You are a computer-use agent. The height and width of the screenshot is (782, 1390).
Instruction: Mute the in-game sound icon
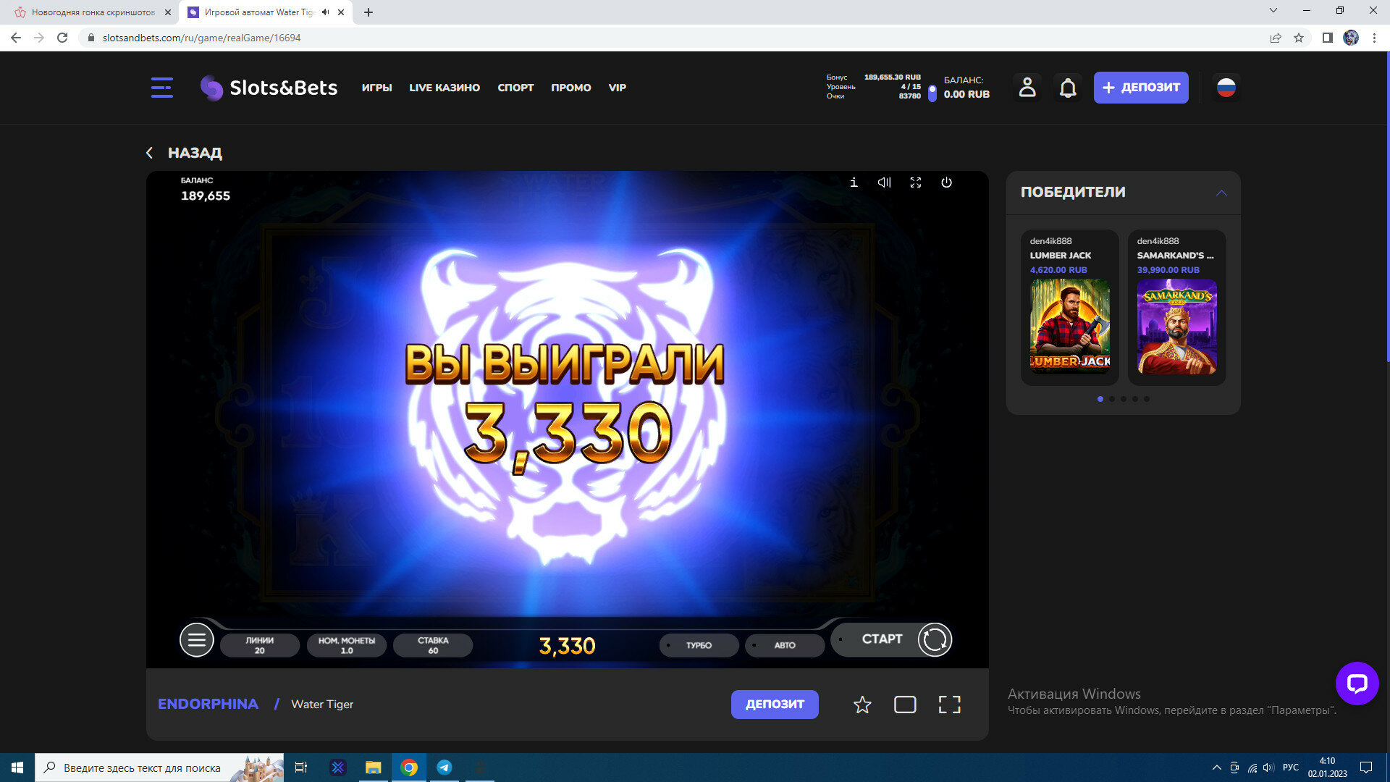(885, 182)
